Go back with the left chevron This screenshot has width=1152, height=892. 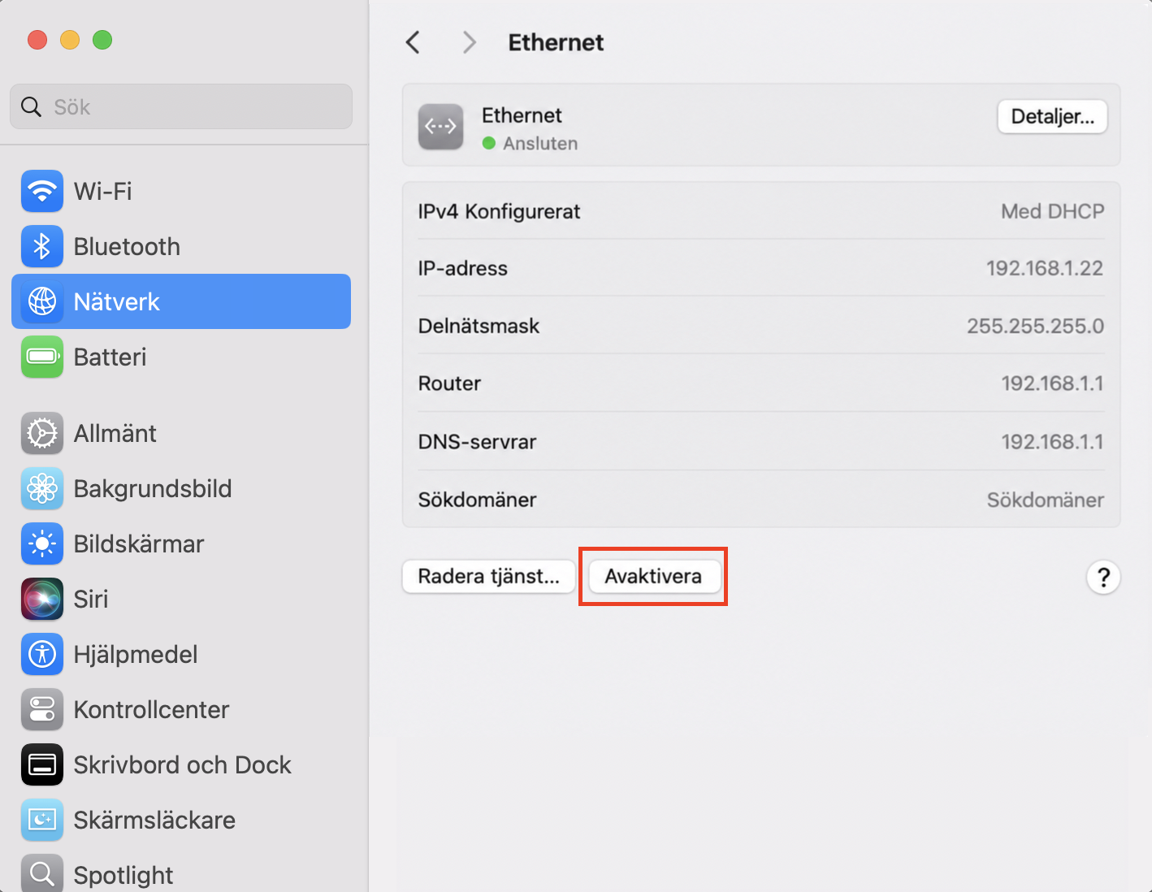[413, 42]
